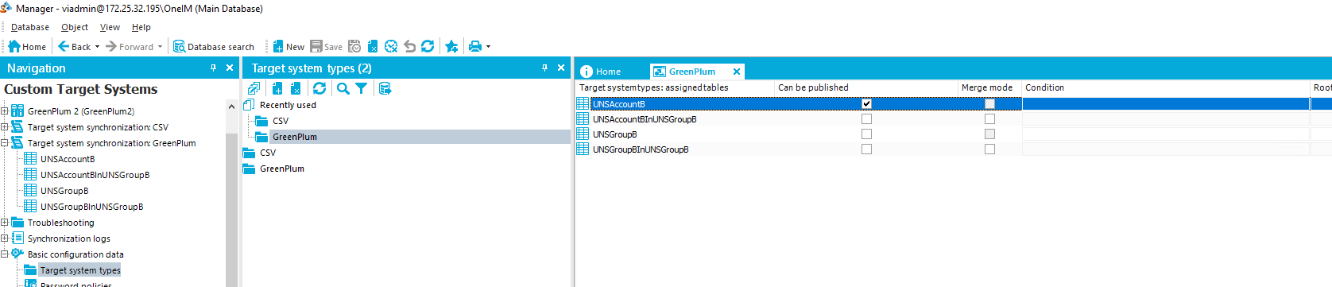Click the printer icon
1332x287 pixels.
(x=475, y=46)
